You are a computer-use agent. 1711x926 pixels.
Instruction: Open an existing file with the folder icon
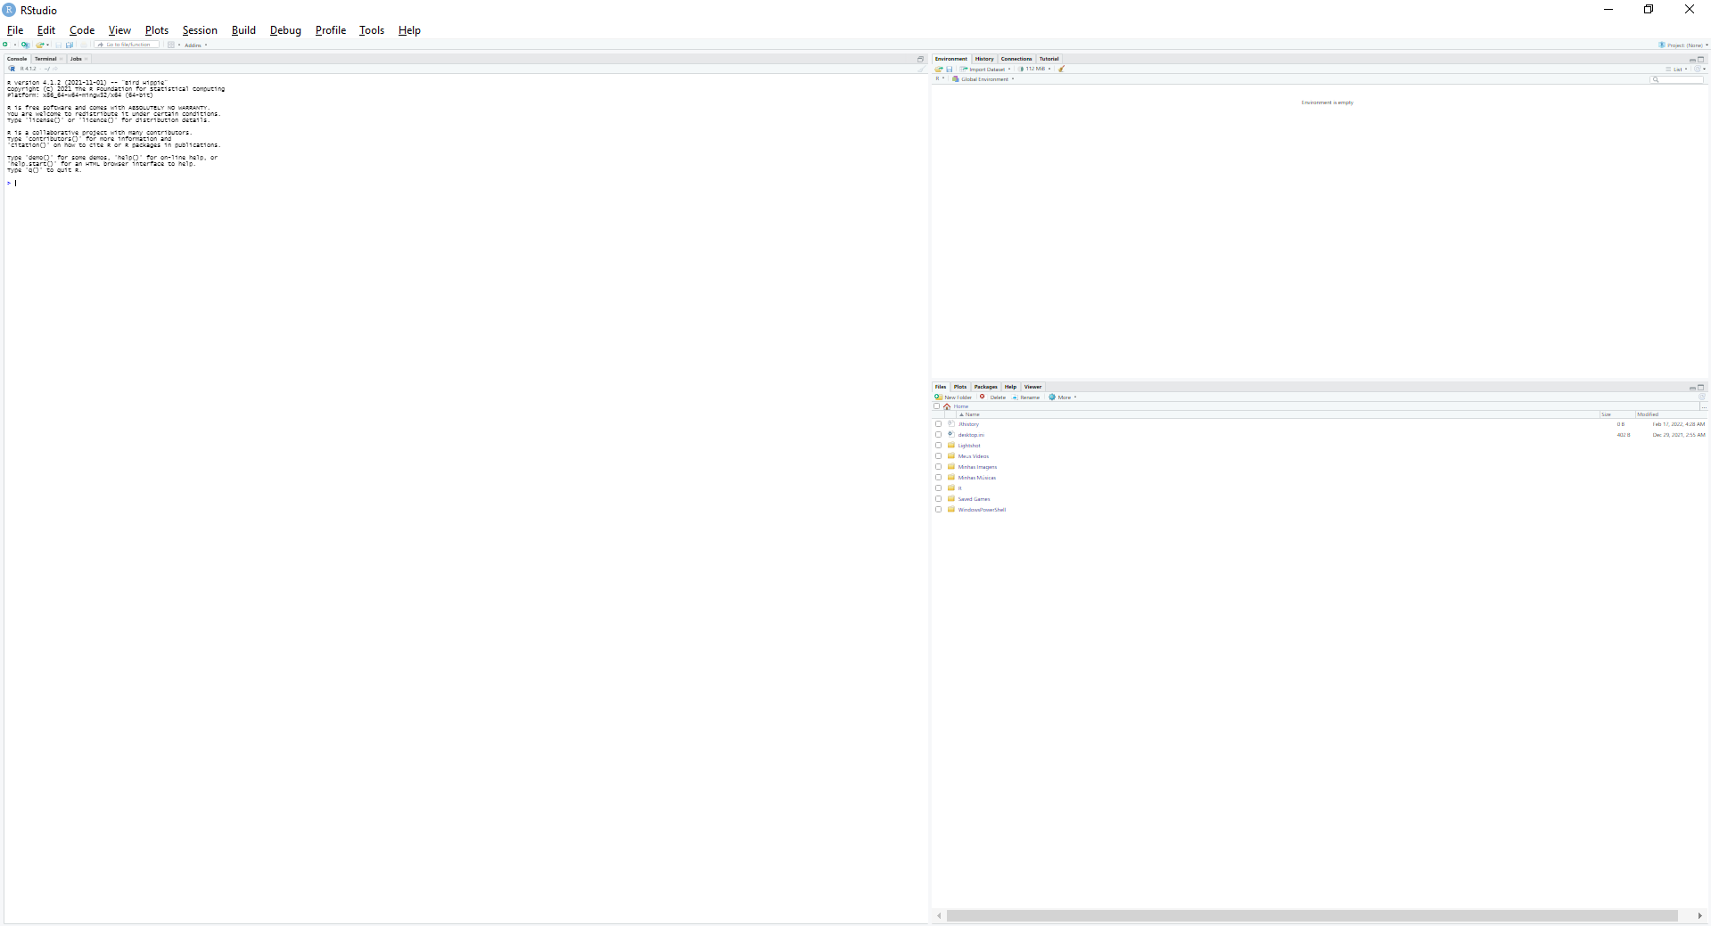(x=40, y=45)
